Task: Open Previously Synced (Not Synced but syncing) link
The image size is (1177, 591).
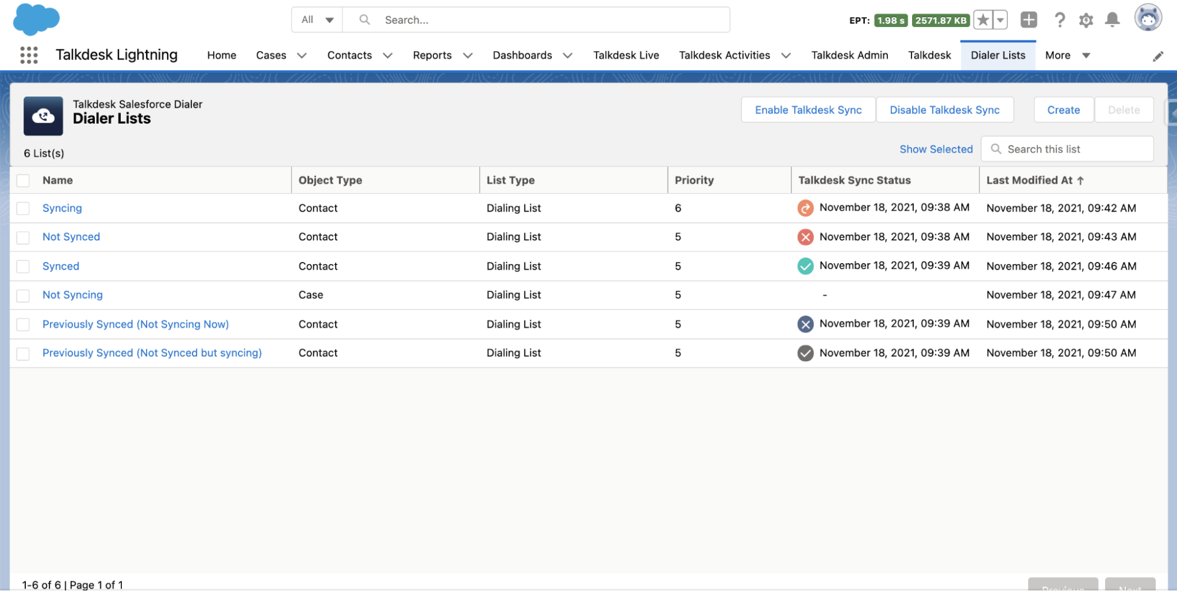Action: (x=152, y=353)
